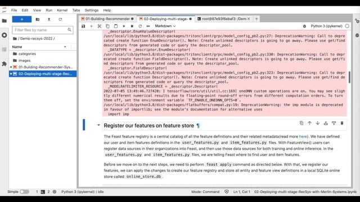The width and height of the screenshot is (360, 202).
Task: Open the Edit menu
Action: point(25,10)
